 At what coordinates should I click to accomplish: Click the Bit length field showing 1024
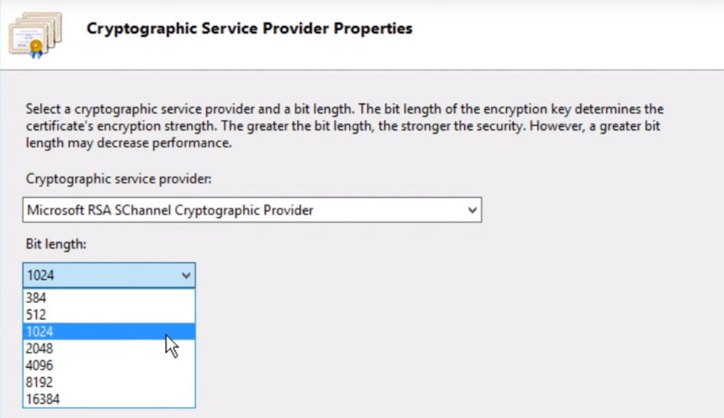[x=99, y=275]
